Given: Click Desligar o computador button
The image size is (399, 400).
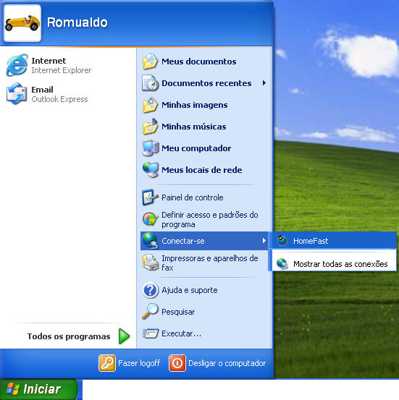Looking at the screenshot, I should [217, 363].
